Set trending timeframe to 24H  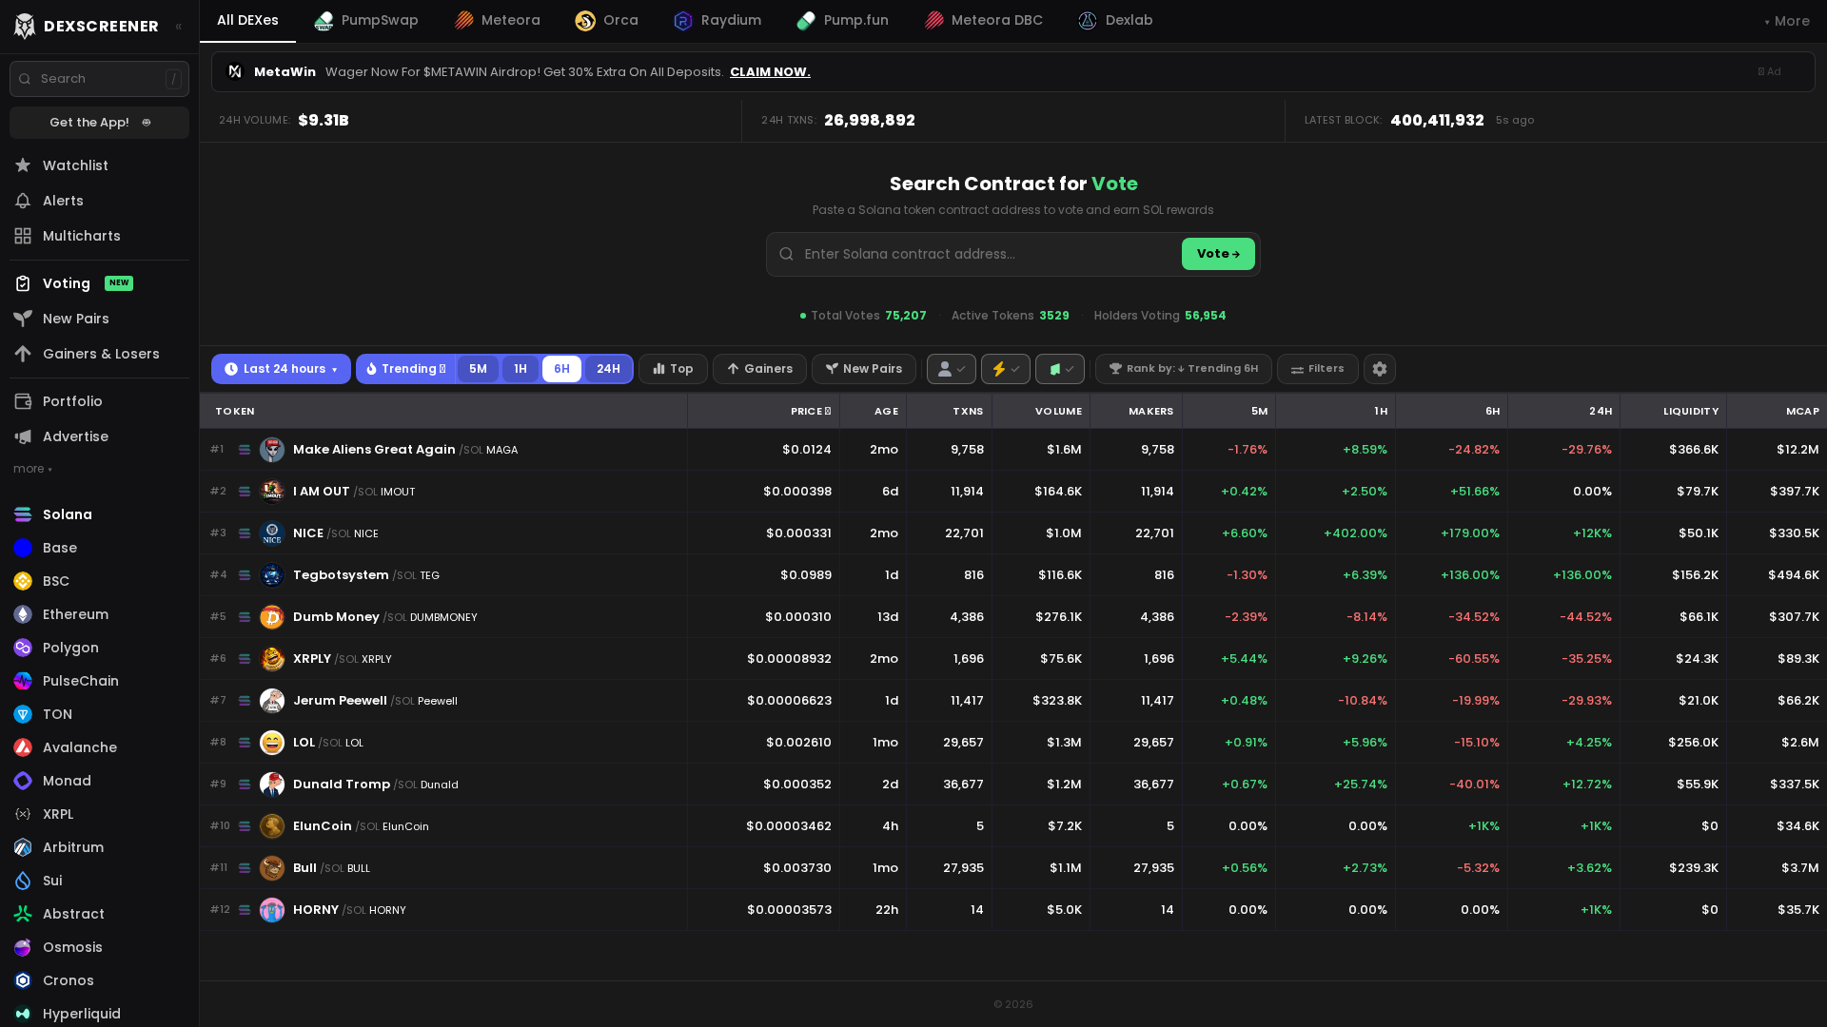tap(608, 369)
